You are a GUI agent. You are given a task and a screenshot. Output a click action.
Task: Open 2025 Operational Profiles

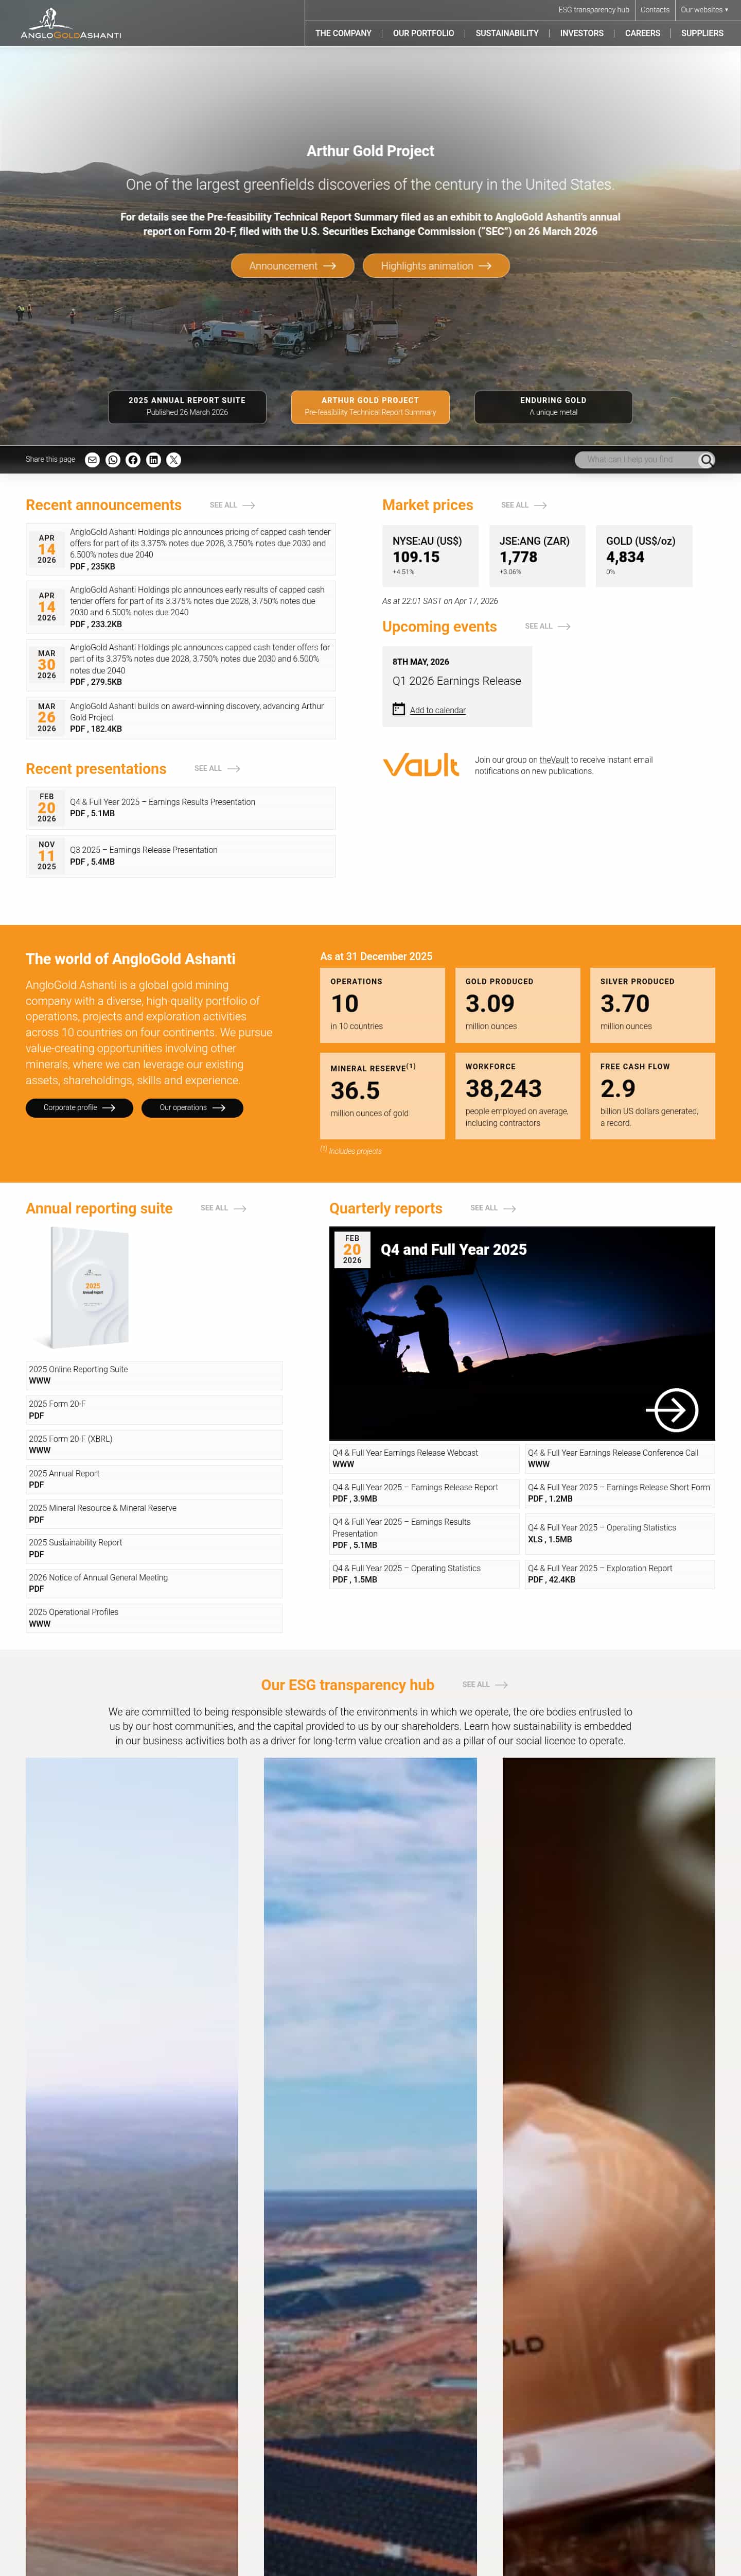coord(154,1618)
